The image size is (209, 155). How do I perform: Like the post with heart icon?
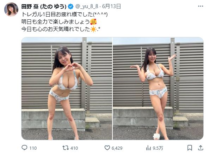107,148
